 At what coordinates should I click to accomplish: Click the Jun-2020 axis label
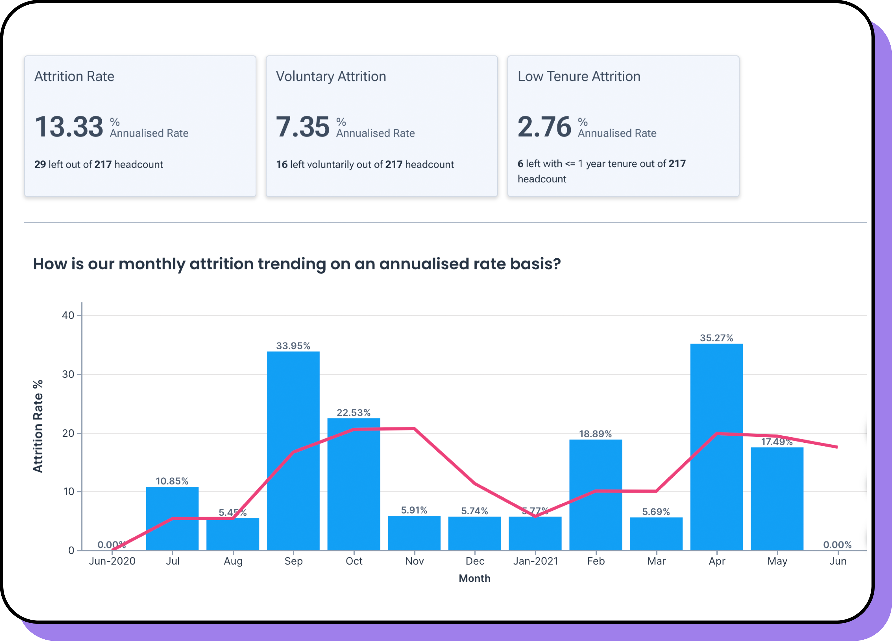coord(112,561)
